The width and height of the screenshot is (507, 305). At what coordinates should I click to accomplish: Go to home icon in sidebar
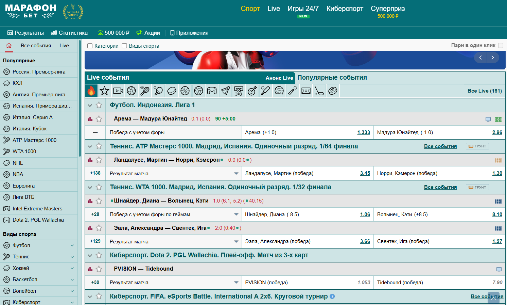point(9,45)
